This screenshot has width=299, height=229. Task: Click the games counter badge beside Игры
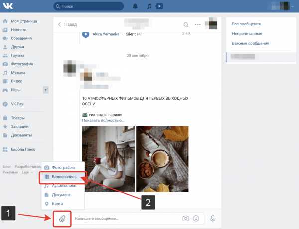45,90
